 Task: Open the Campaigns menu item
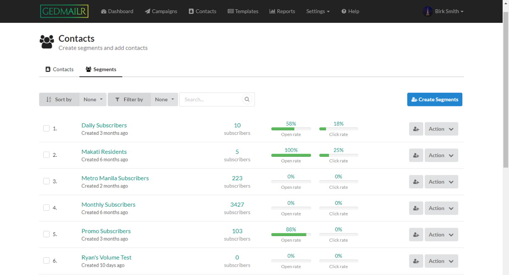[x=161, y=11]
